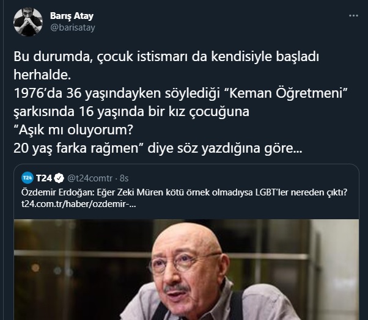Open the tweet's three-dot more menu
The image size is (368, 320).
coord(353,16)
